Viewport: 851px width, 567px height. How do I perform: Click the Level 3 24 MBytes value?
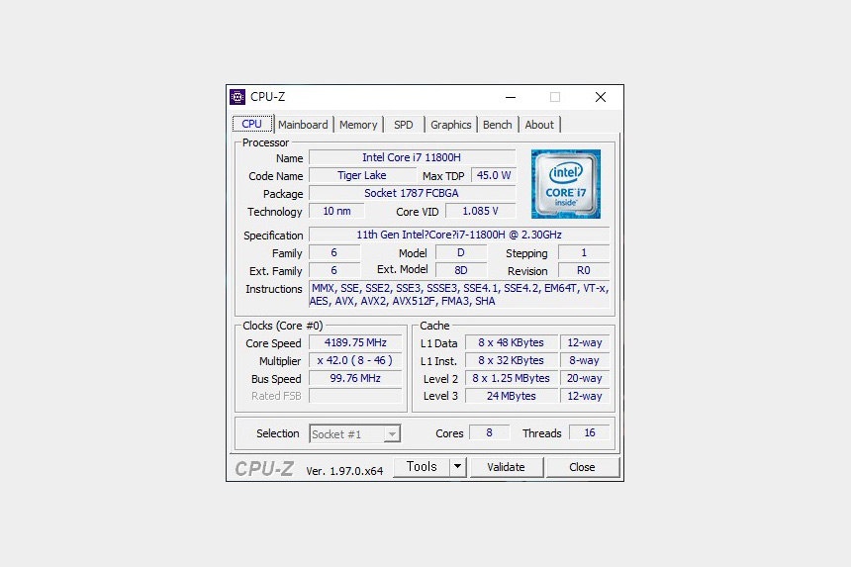(x=512, y=396)
